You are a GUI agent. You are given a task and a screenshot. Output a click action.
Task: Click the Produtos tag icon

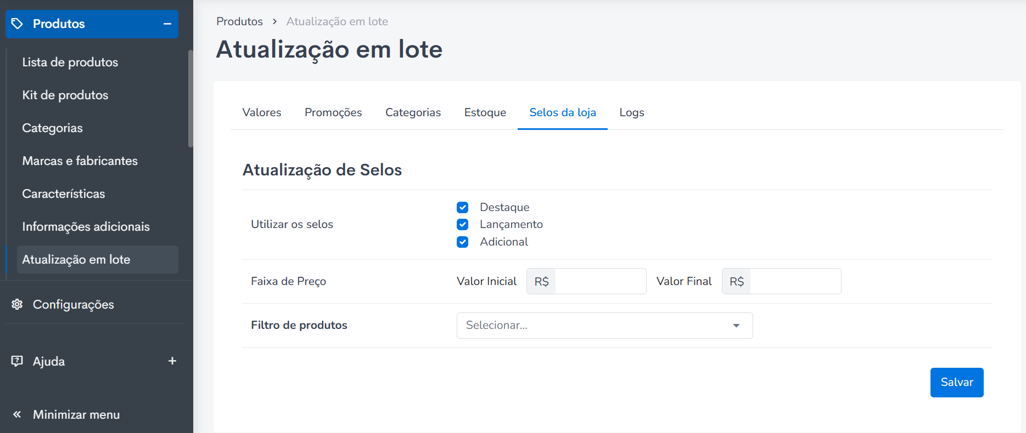coord(17,24)
